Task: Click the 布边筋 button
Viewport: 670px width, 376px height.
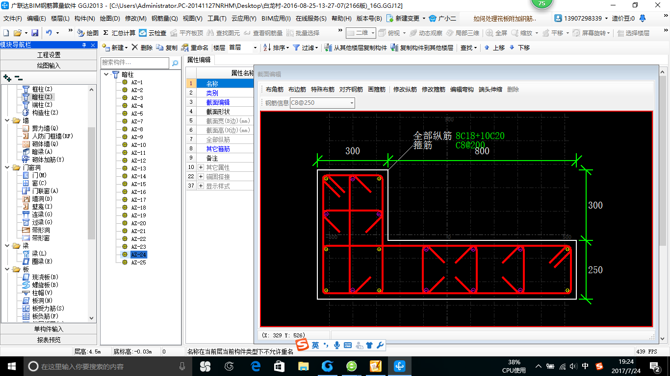Action: click(297, 90)
